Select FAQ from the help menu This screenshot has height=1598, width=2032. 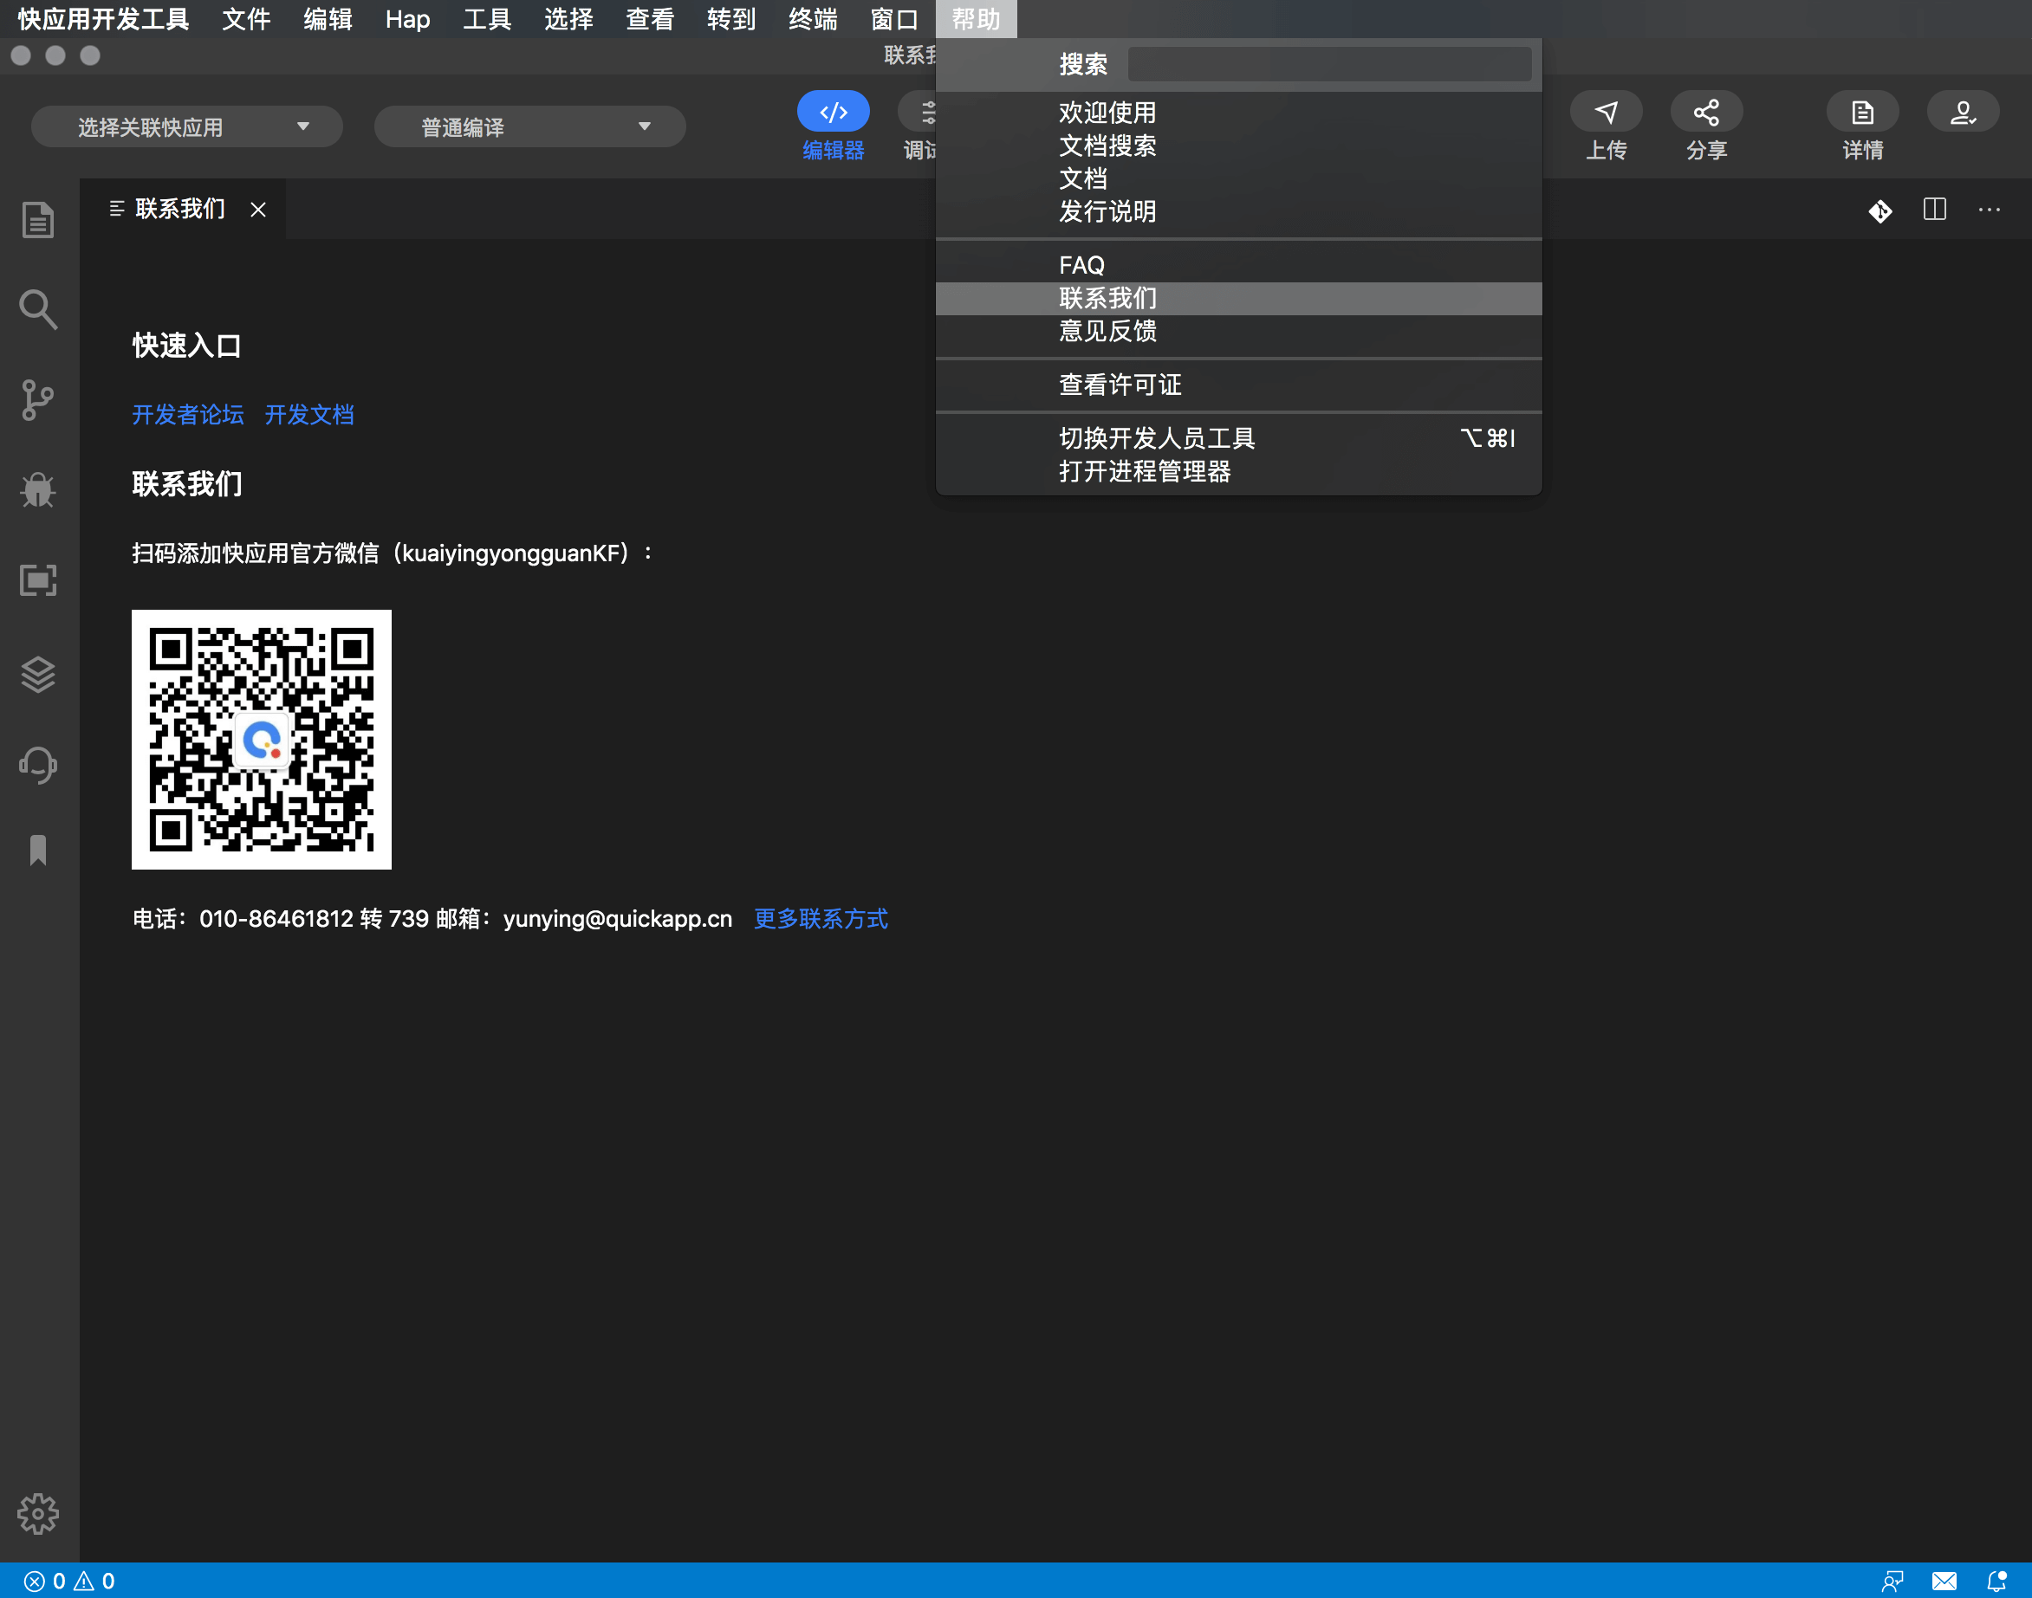[1082, 265]
